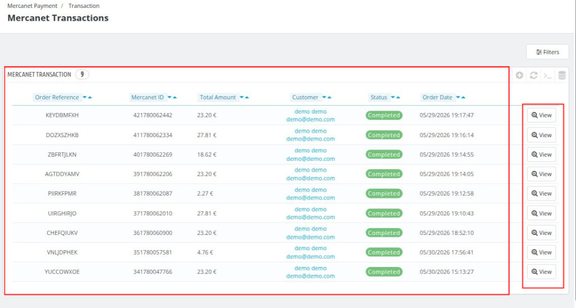Sort Status column descending arrow
This screenshot has width=576, height=308.
click(x=393, y=97)
